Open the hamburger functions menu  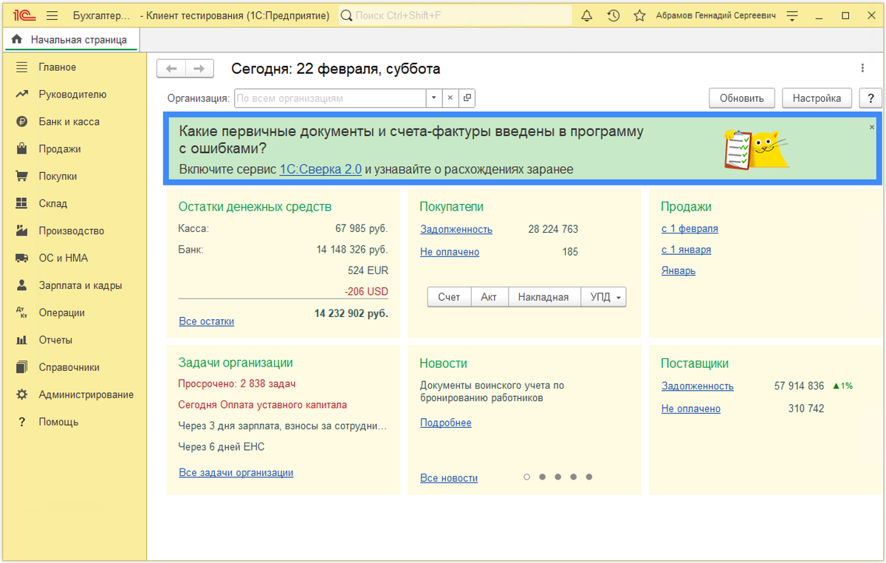tap(52, 16)
